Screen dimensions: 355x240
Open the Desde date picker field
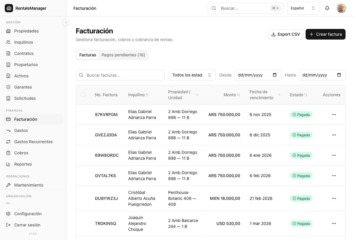(257, 75)
